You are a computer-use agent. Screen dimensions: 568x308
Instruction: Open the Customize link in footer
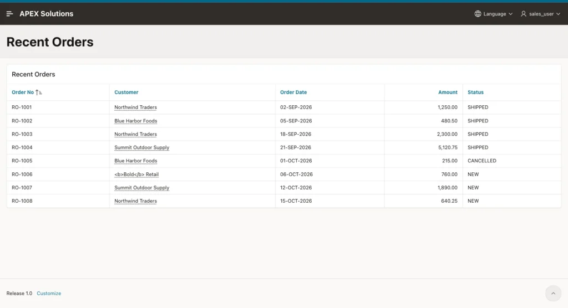[49, 294]
